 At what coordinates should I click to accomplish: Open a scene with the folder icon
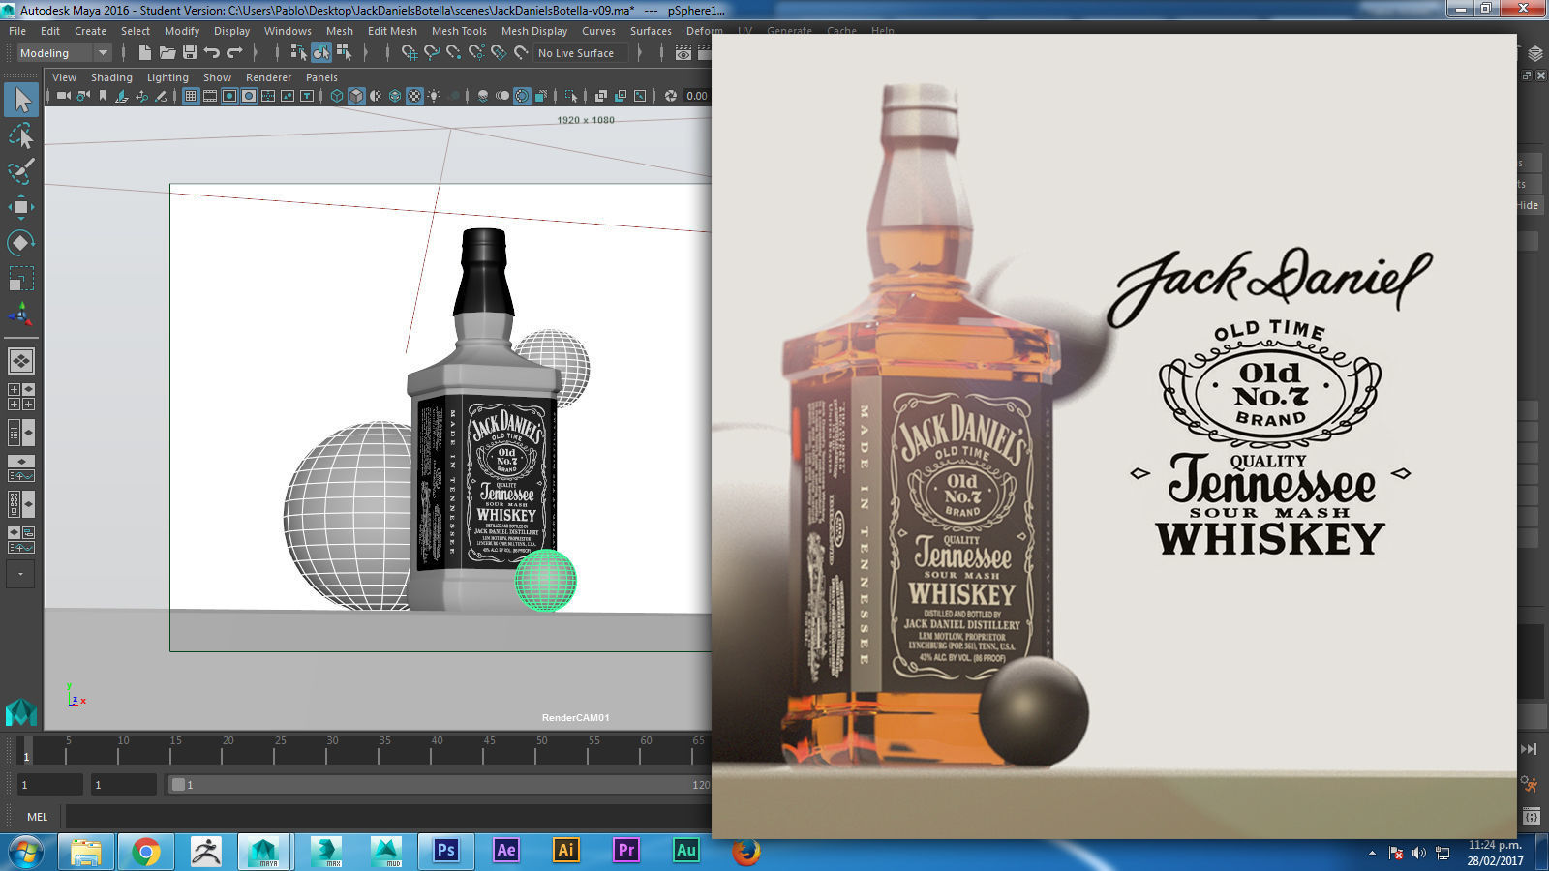pyautogui.click(x=167, y=53)
